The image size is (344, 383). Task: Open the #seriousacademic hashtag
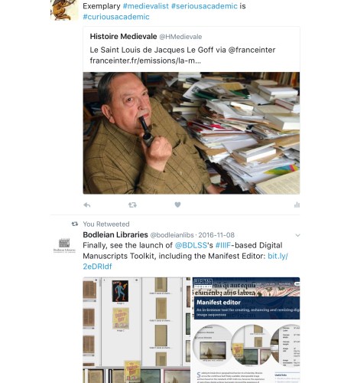[204, 6]
